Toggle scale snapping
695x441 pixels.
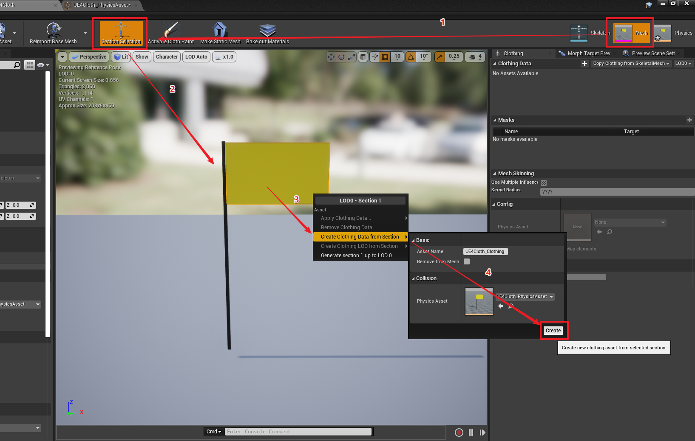[x=440, y=57]
